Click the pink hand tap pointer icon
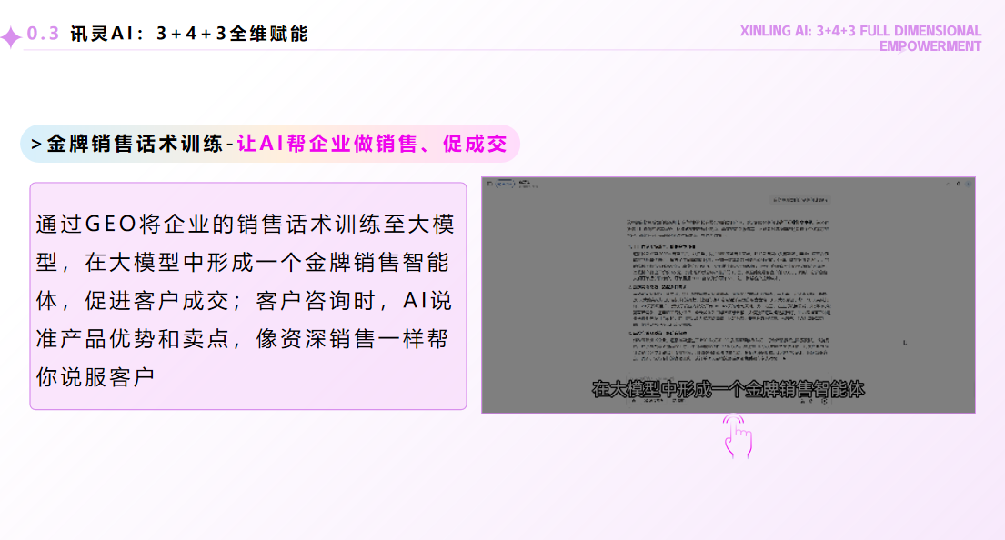This screenshot has width=1005, height=540. click(738, 436)
